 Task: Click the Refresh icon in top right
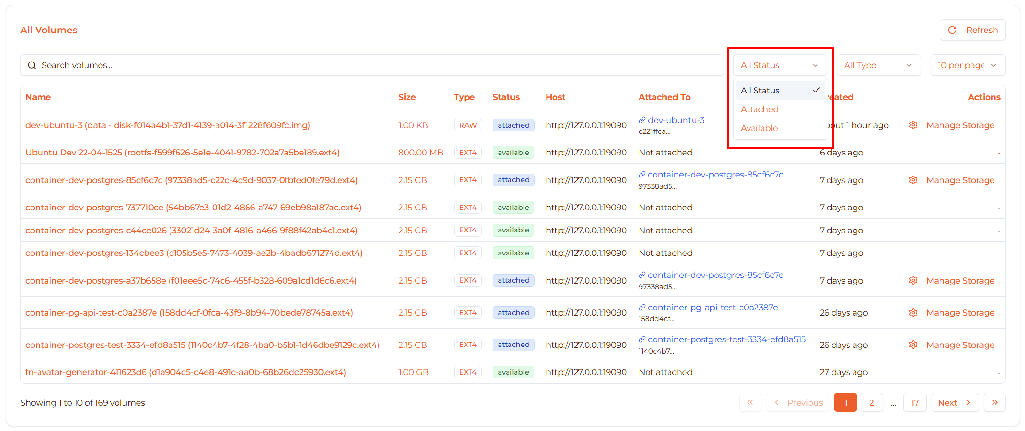(x=953, y=30)
